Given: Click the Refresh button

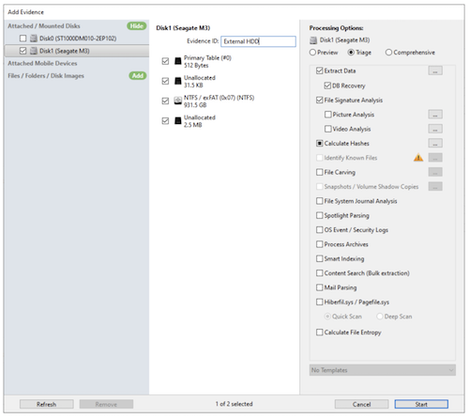Looking at the screenshot, I should tap(47, 404).
